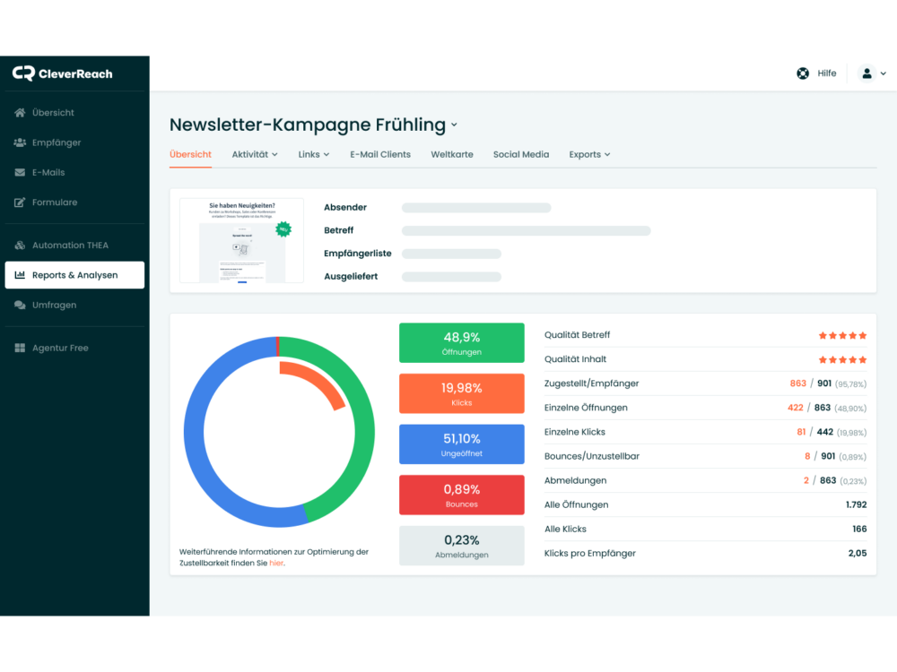Click the Empfänger people icon
The width and height of the screenshot is (897, 672).
coord(21,142)
